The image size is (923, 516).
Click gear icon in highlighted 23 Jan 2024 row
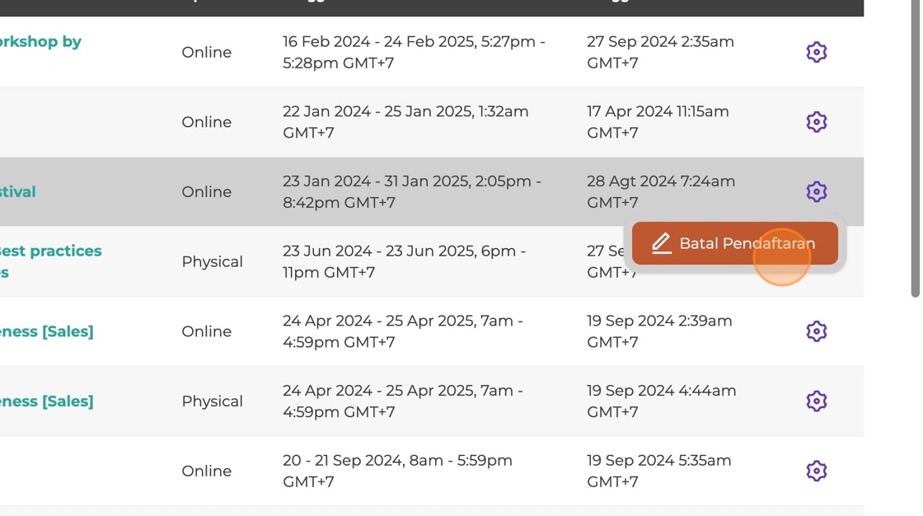click(x=817, y=191)
